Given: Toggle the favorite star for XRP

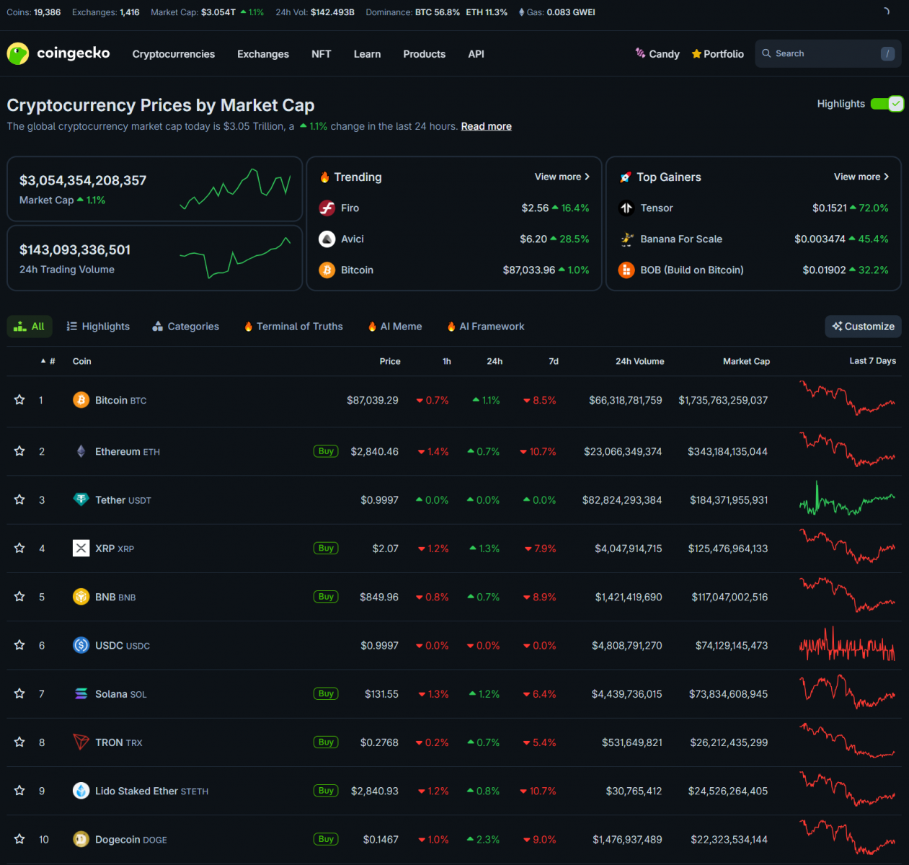Looking at the screenshot, I should [19, 549].
